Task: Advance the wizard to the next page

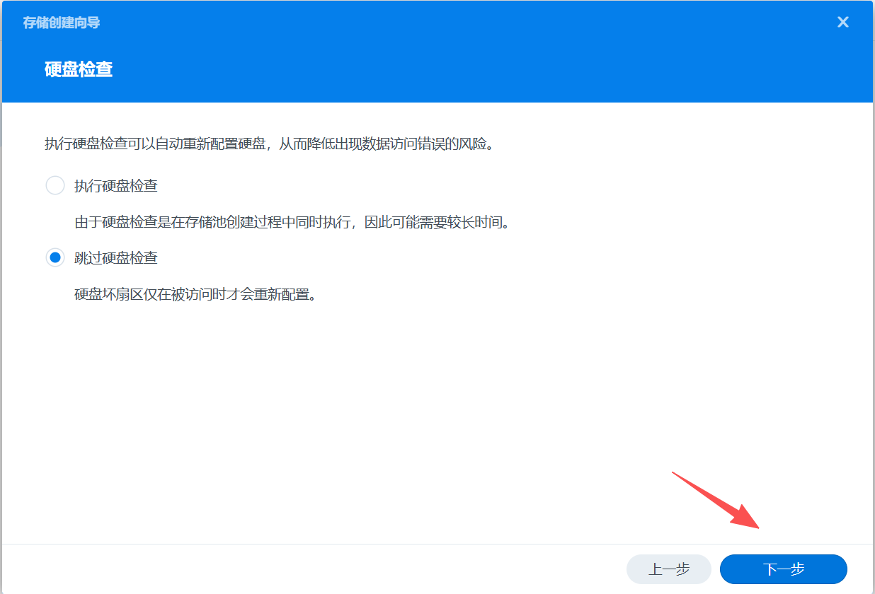Action: tap(783, 569)
